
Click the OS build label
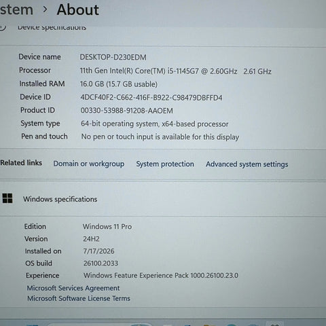39,263
